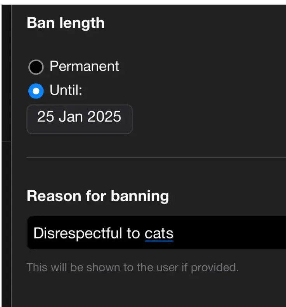Click the horizontal divider below the date field
This screenshot has width=286, height=307.
coord(155,158)
